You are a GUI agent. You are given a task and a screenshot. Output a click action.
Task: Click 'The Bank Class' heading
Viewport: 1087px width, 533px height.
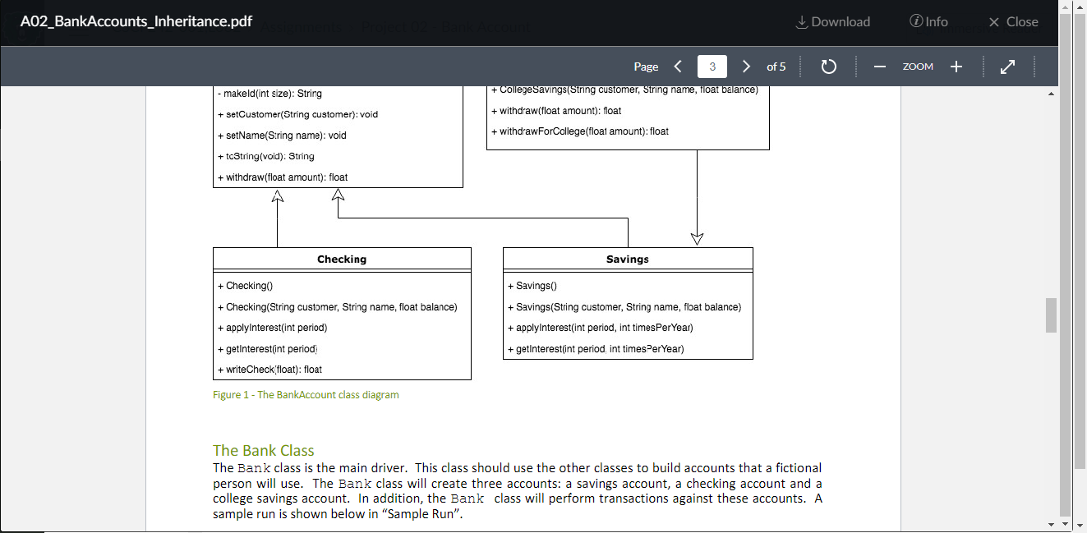[x=264, y=450]
